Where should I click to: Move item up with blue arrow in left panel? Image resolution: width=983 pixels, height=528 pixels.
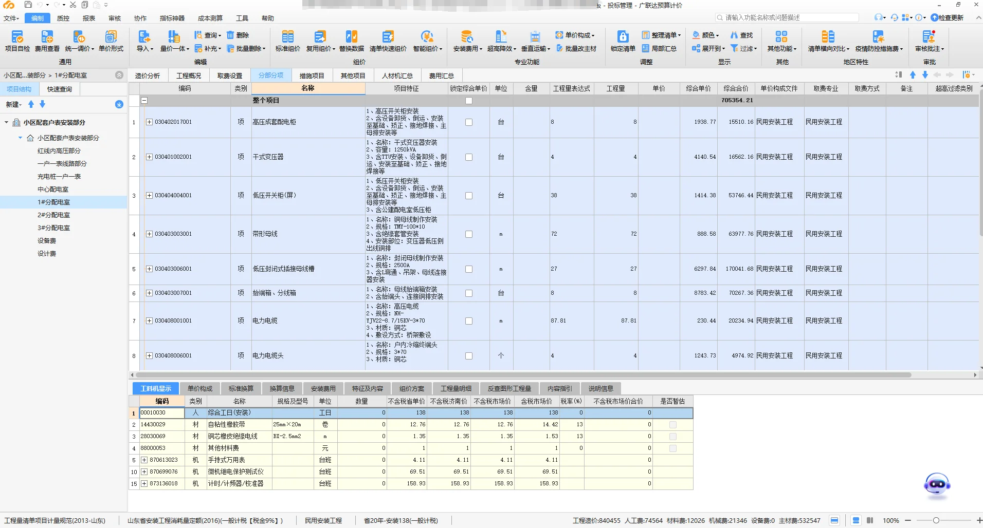pos(31,104)
